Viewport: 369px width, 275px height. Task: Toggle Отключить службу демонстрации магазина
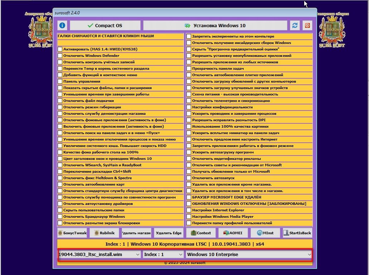click(60, 113)
